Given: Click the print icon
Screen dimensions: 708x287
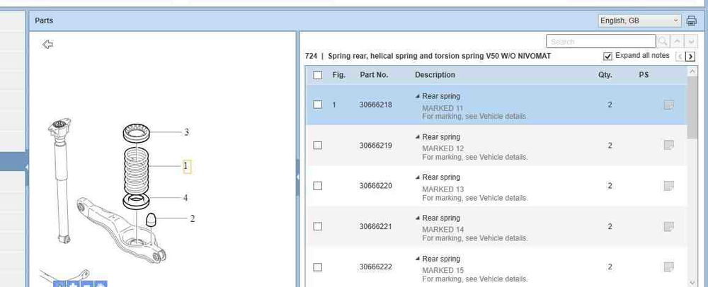Looking at the screenshot, I should [692, 21].
